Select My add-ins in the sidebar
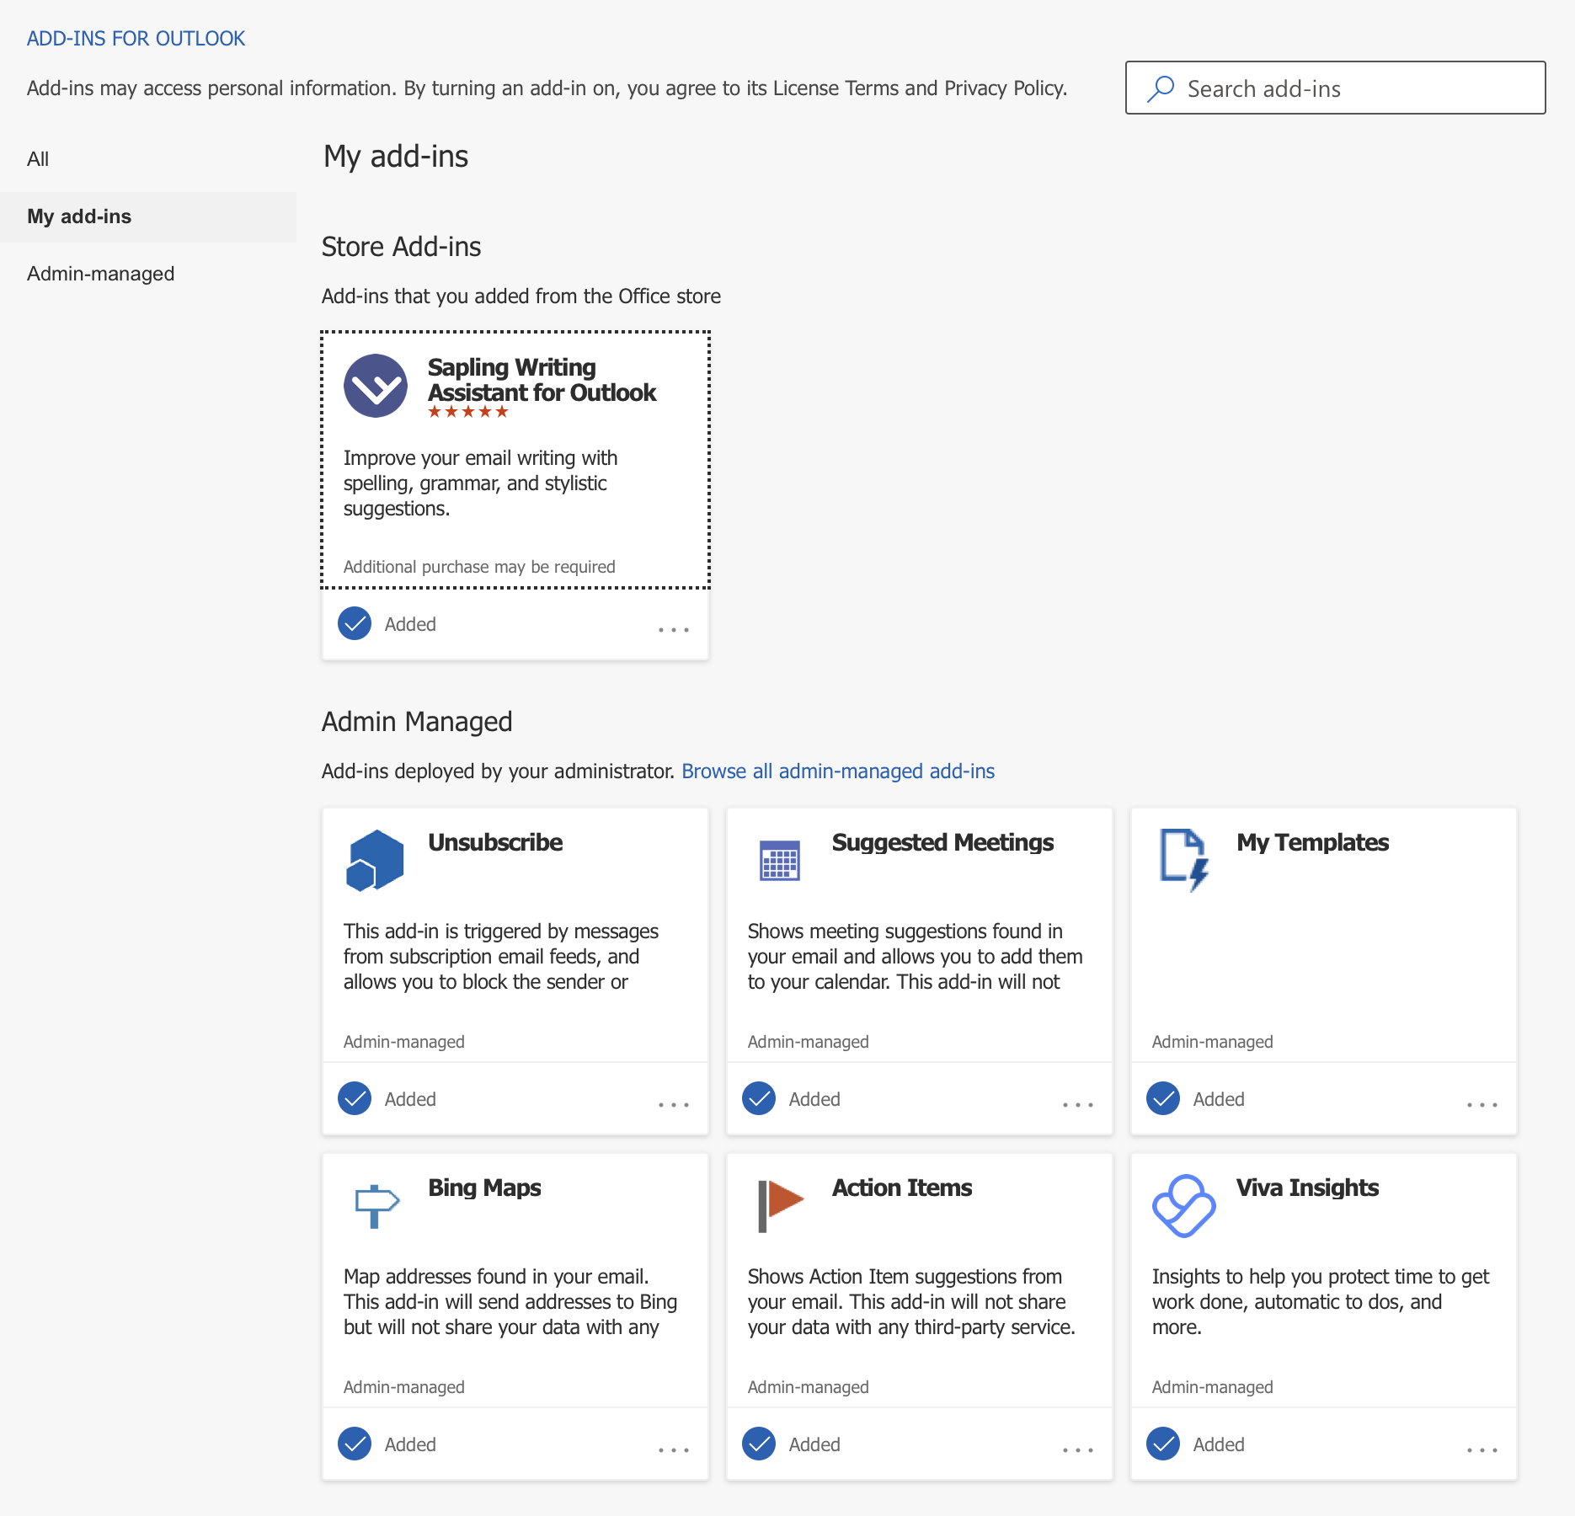Viewport: 1575px width, 1516px height. (148, 216)
